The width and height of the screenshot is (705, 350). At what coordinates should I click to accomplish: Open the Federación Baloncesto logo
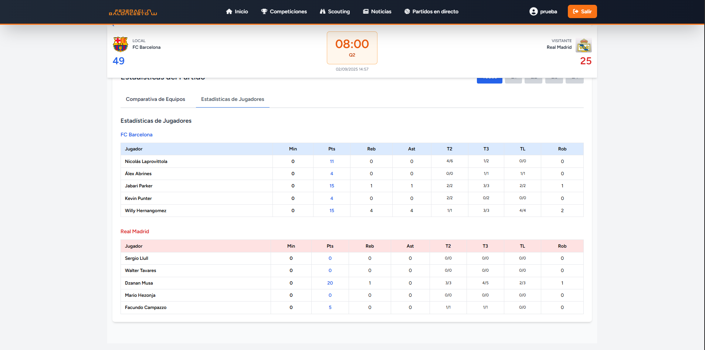pyautogui.click(x=133, y=12)
